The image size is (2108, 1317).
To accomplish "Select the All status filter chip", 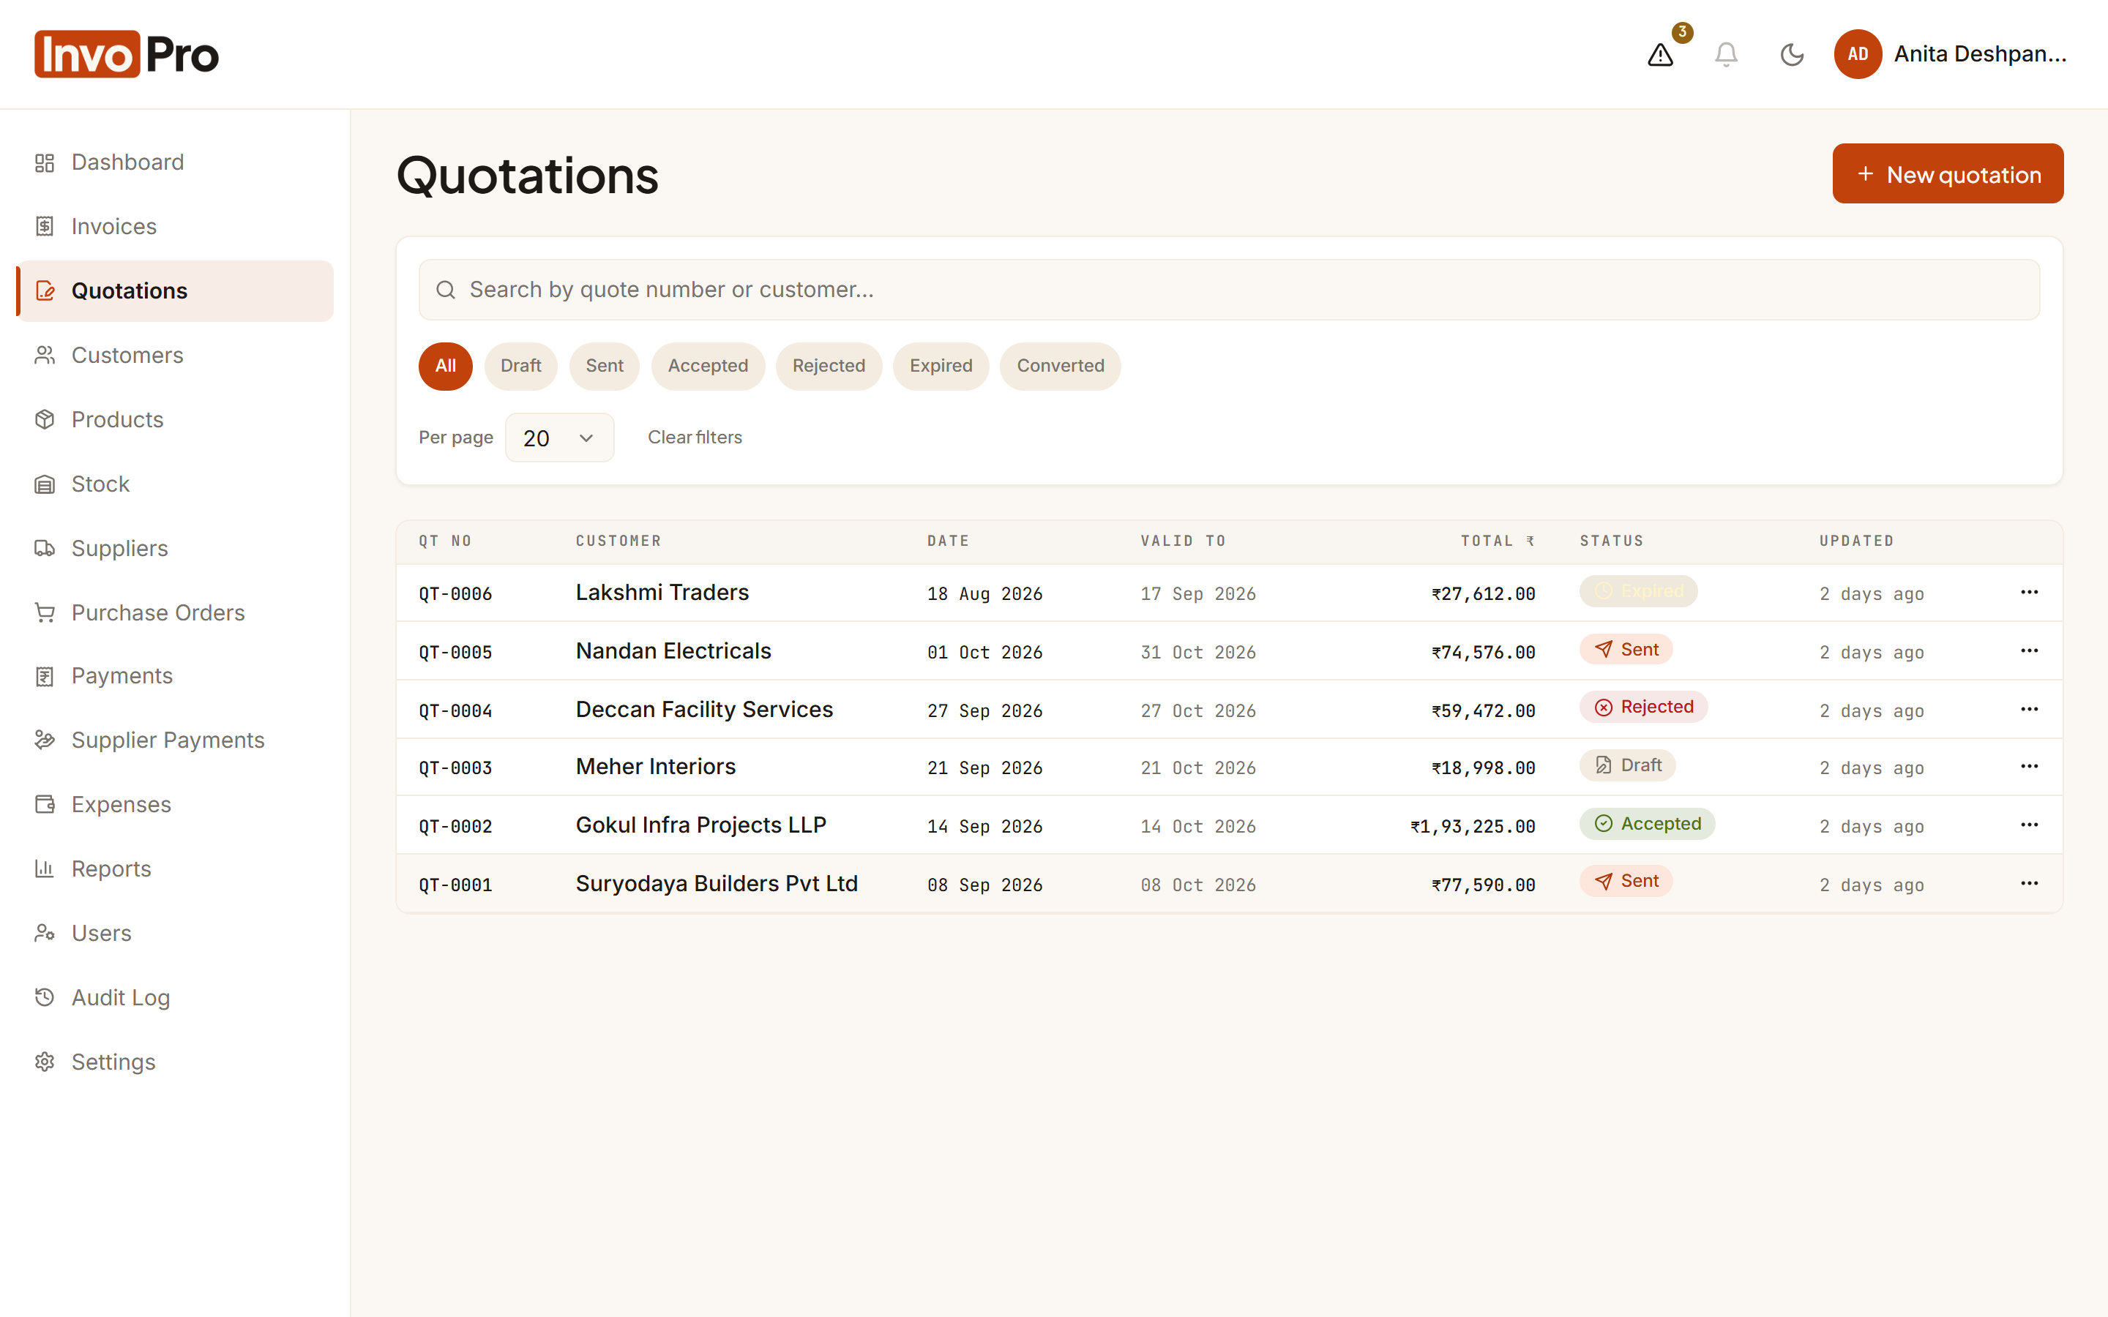I will (445, 366).
